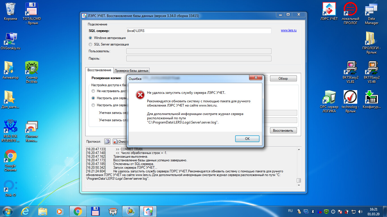This screenshot has width=387, height=217.
Task: Click the protocol log scrollbar thumb
Action: 299,180
